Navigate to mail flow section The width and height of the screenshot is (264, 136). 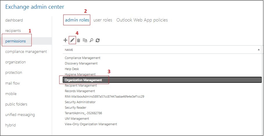pyautogui.click(x=13, y=83)
